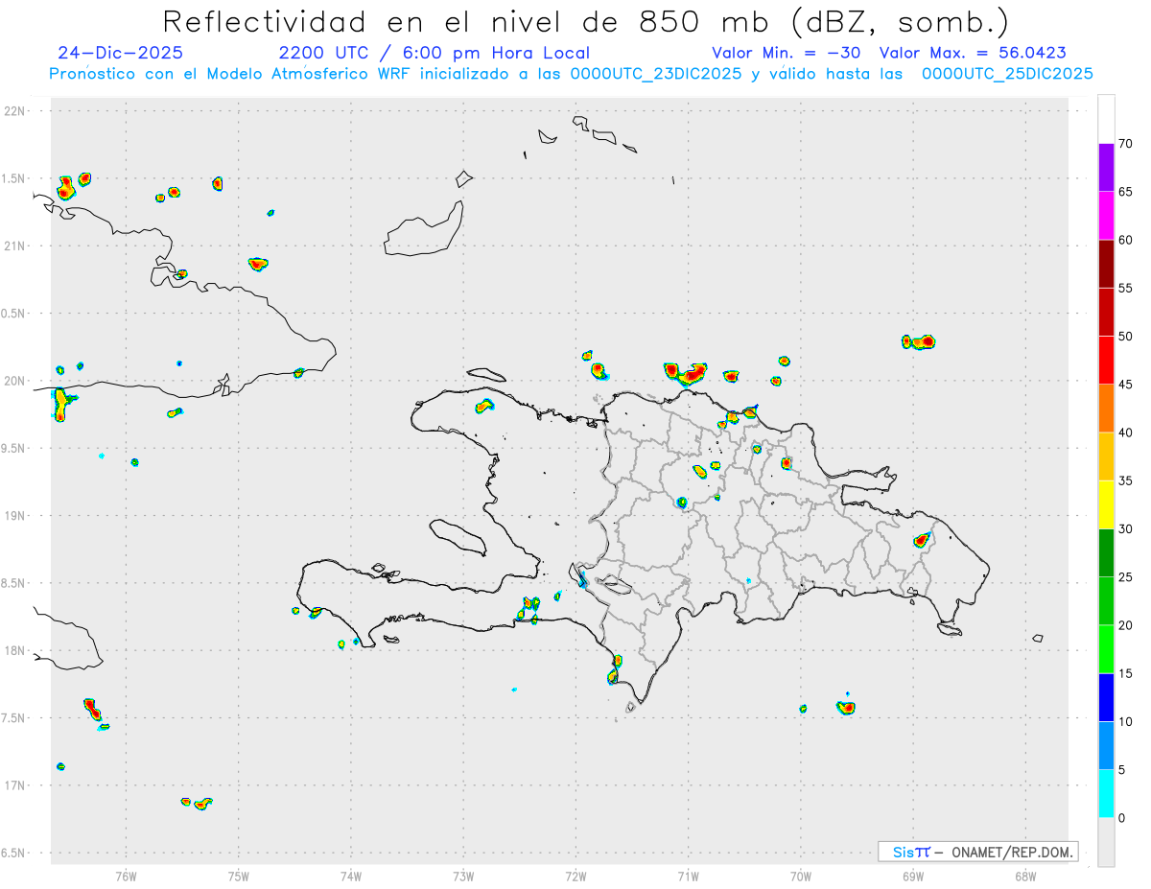Pick the light blue 5-10 dBZ colorbar segment

1106,745
